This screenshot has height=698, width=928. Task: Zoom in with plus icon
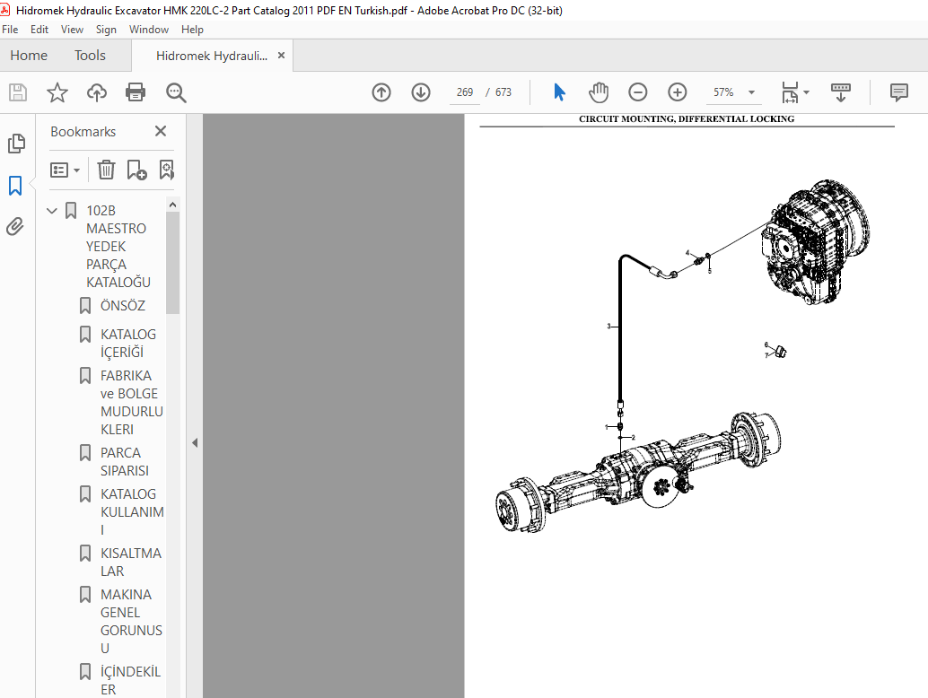coord(677,92)
